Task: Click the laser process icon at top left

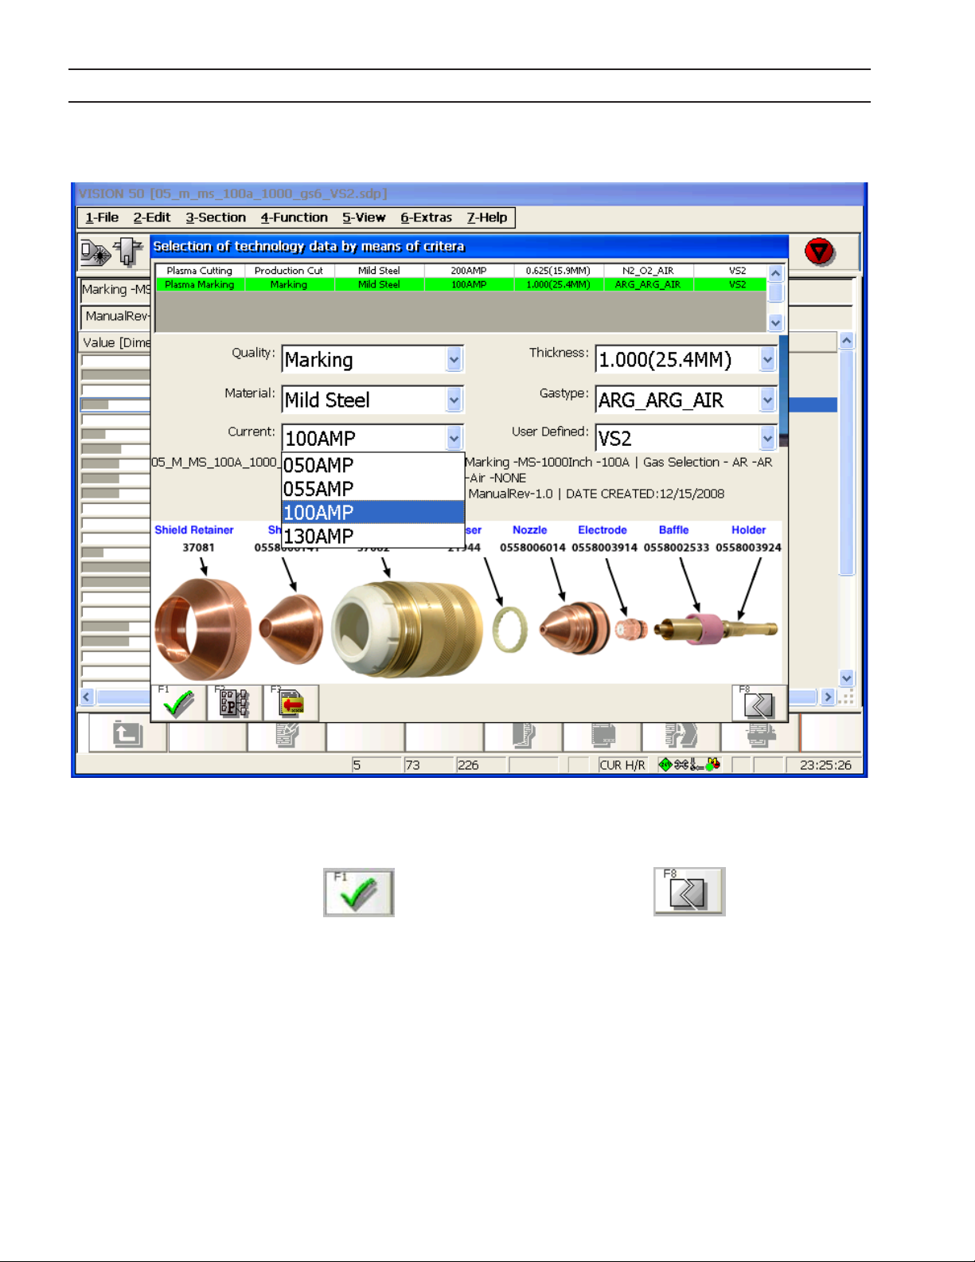Action: click(x=96, y=253)
